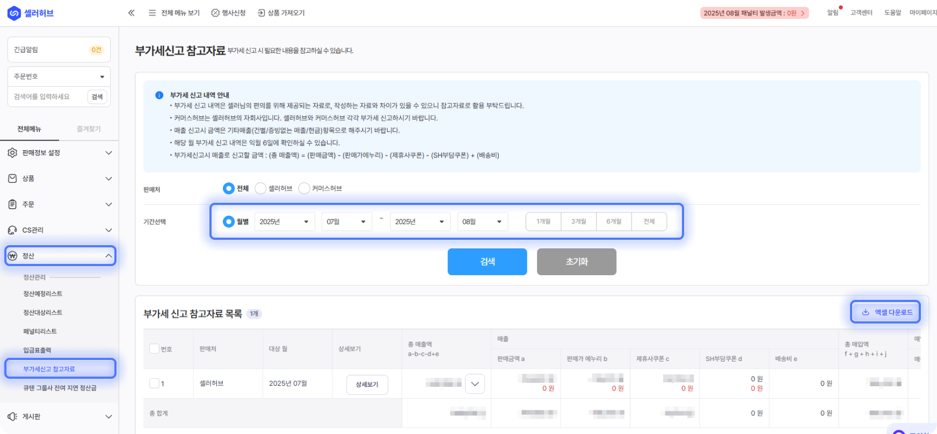Click the search keyword input field
The width and height of the screenshot is (937, 434).
point(48,97)
